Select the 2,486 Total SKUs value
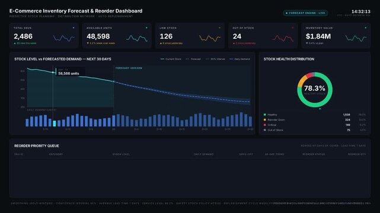The width and height of the screenshot is (380, 213). (23, 36)
